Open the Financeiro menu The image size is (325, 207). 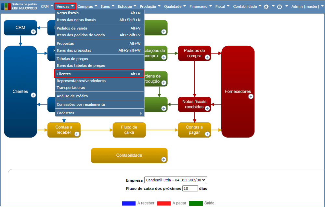[201, 6]
